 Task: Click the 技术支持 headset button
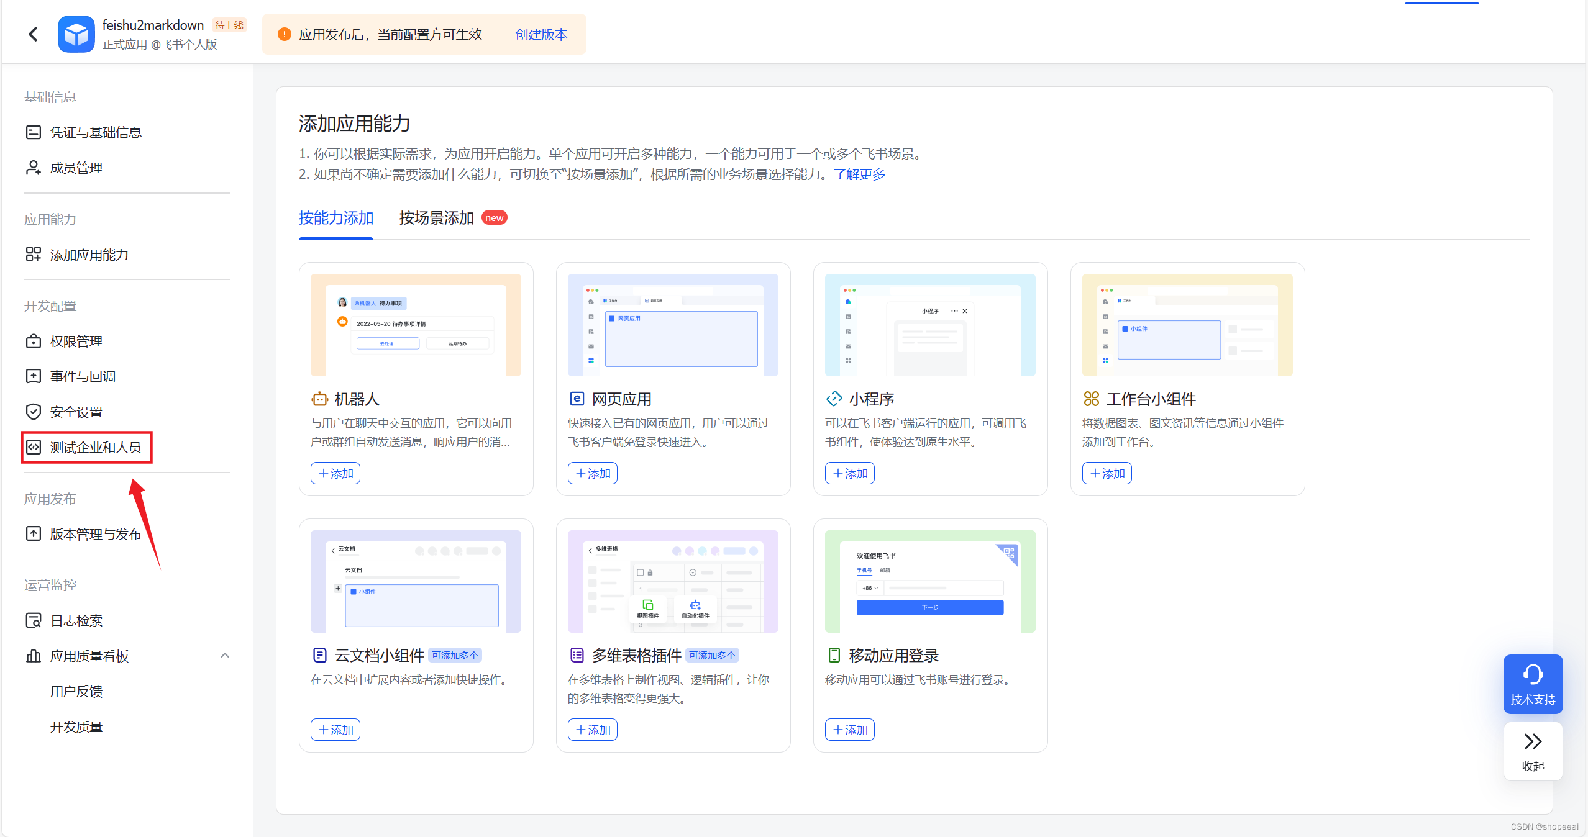pyautogui.click(x=1532, y=684)
